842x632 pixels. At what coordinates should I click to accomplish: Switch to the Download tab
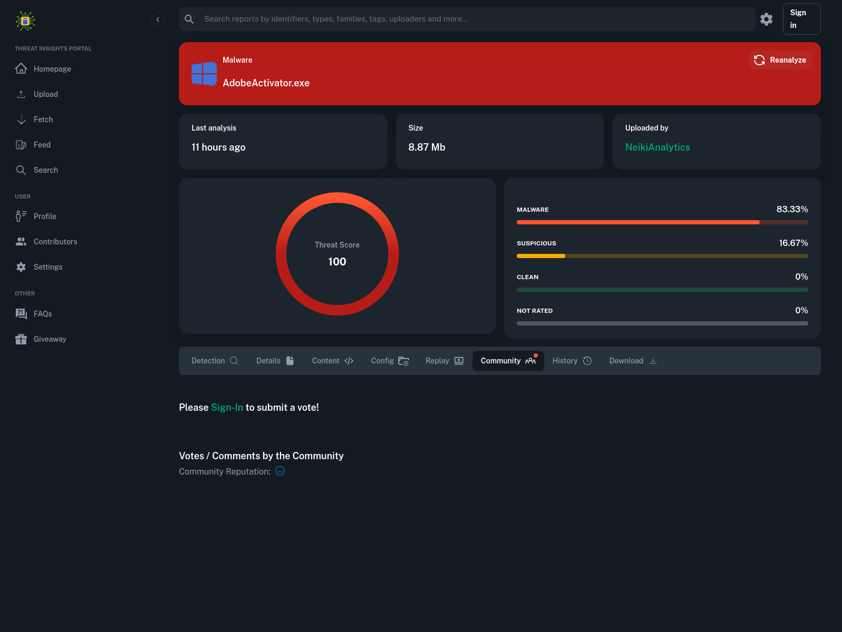click(633, 361)
